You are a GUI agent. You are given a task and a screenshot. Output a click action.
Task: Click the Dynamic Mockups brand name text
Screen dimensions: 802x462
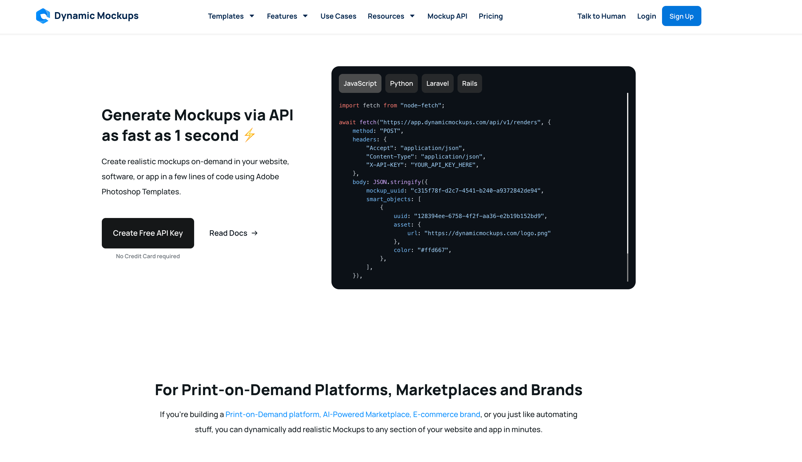coord(96,16)
